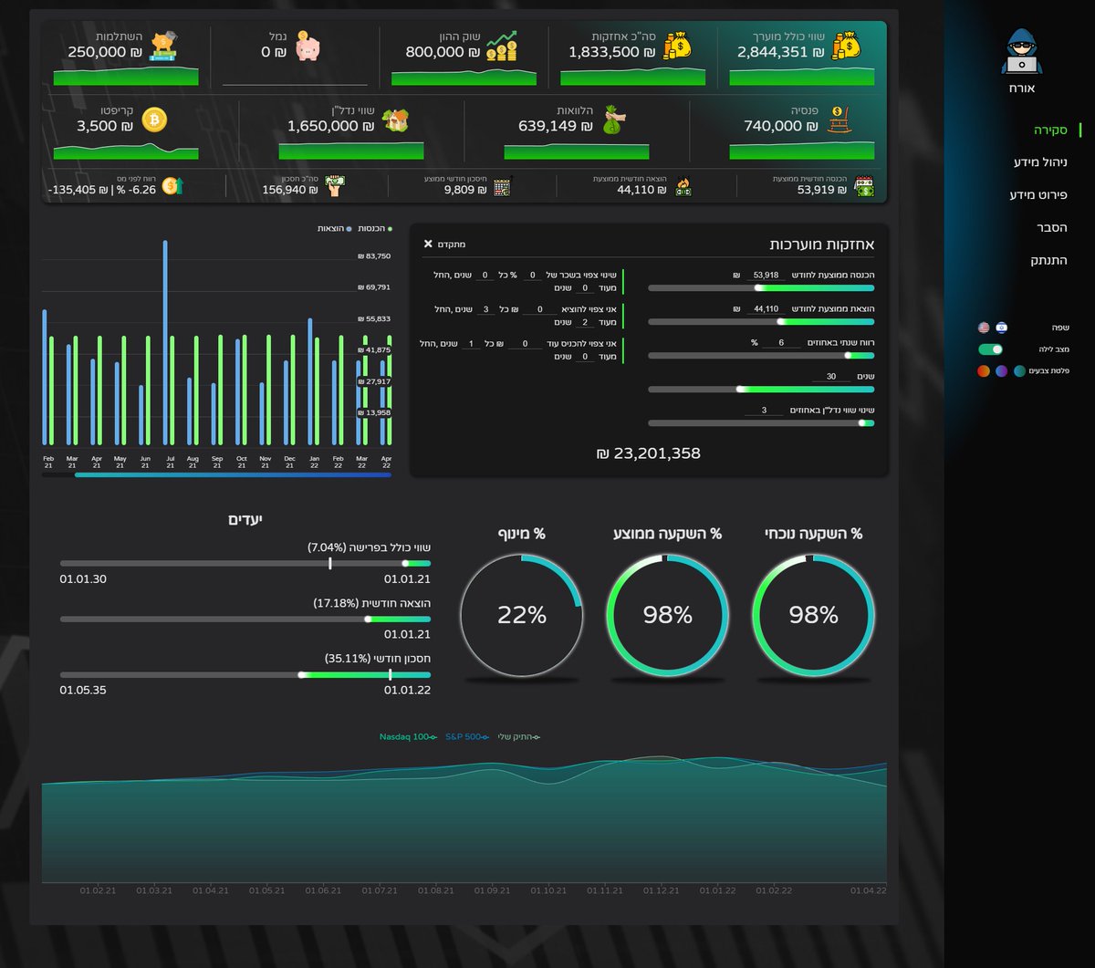Switch language to Hebrew with Israel flag
The image size is (1095, 968).
1001,328
